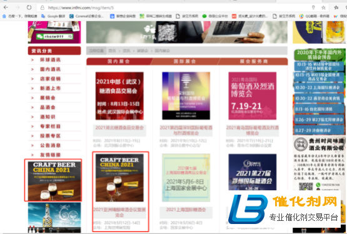The height and width of the screenshot is (234, 347).
Task: Click the WeChat rhsrw911 search banner
Action: (54, 36)
